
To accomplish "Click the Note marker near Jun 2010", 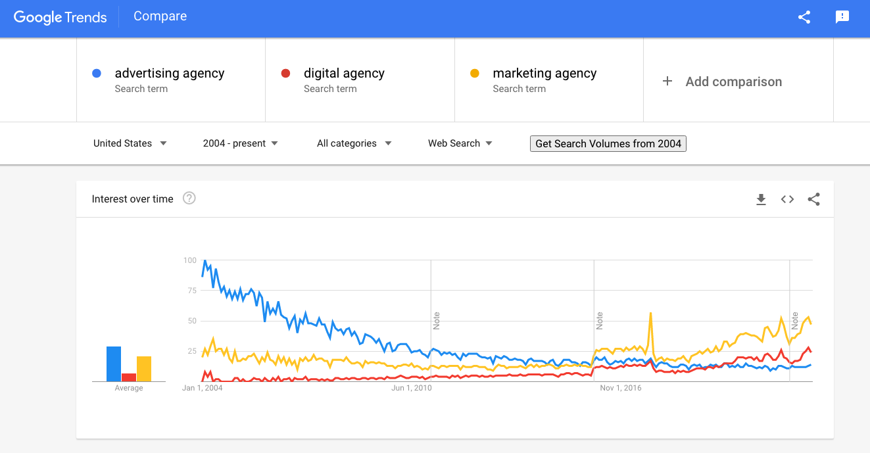I will tap(437, 321).
